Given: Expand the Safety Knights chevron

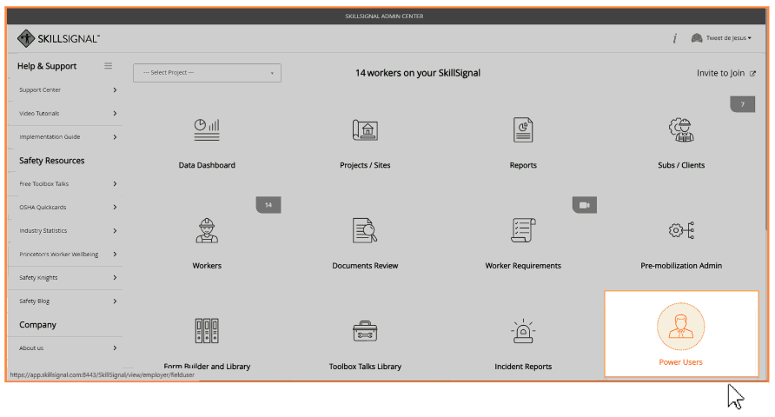Looking at the screenshot, I should (116, 278).
